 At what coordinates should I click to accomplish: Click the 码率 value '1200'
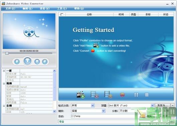[23, 93]
